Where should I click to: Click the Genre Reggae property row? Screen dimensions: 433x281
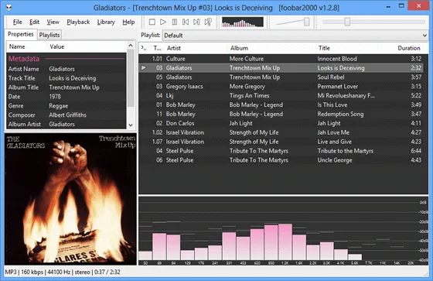click(x=66, y=106)
